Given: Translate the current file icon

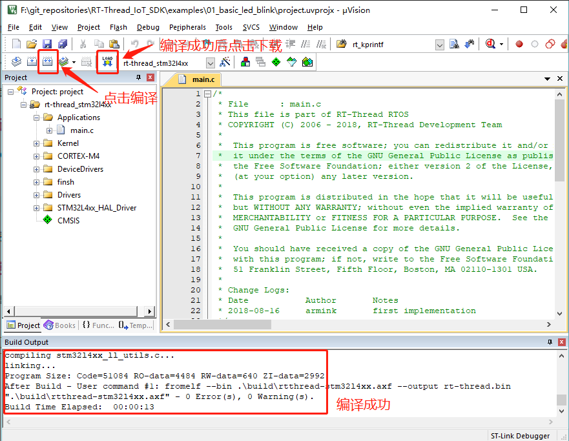Looking at the screenshot, I should [16, 62].
